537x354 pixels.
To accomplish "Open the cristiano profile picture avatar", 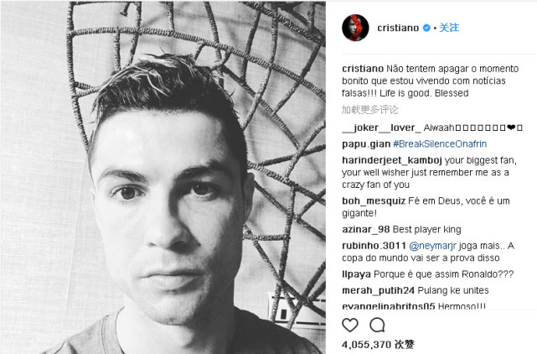I will [x=355, y=28].
